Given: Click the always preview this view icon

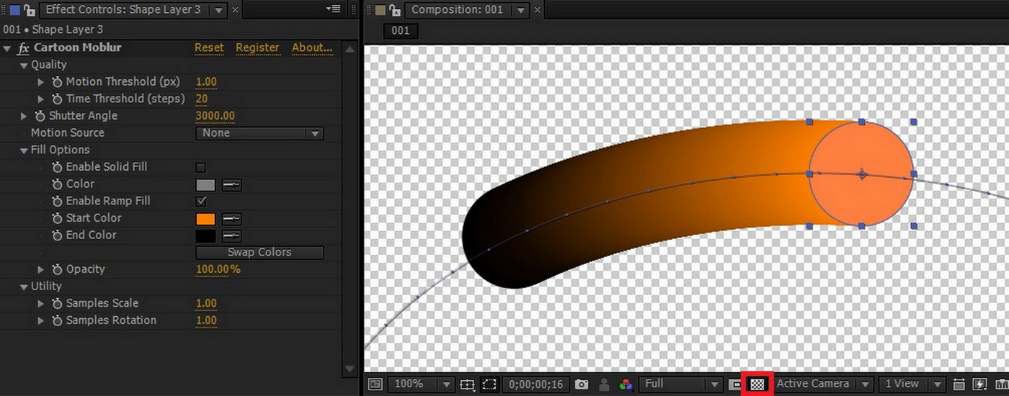Looking at the screenshot, I should pyautogui.click(x=375, y=384).
